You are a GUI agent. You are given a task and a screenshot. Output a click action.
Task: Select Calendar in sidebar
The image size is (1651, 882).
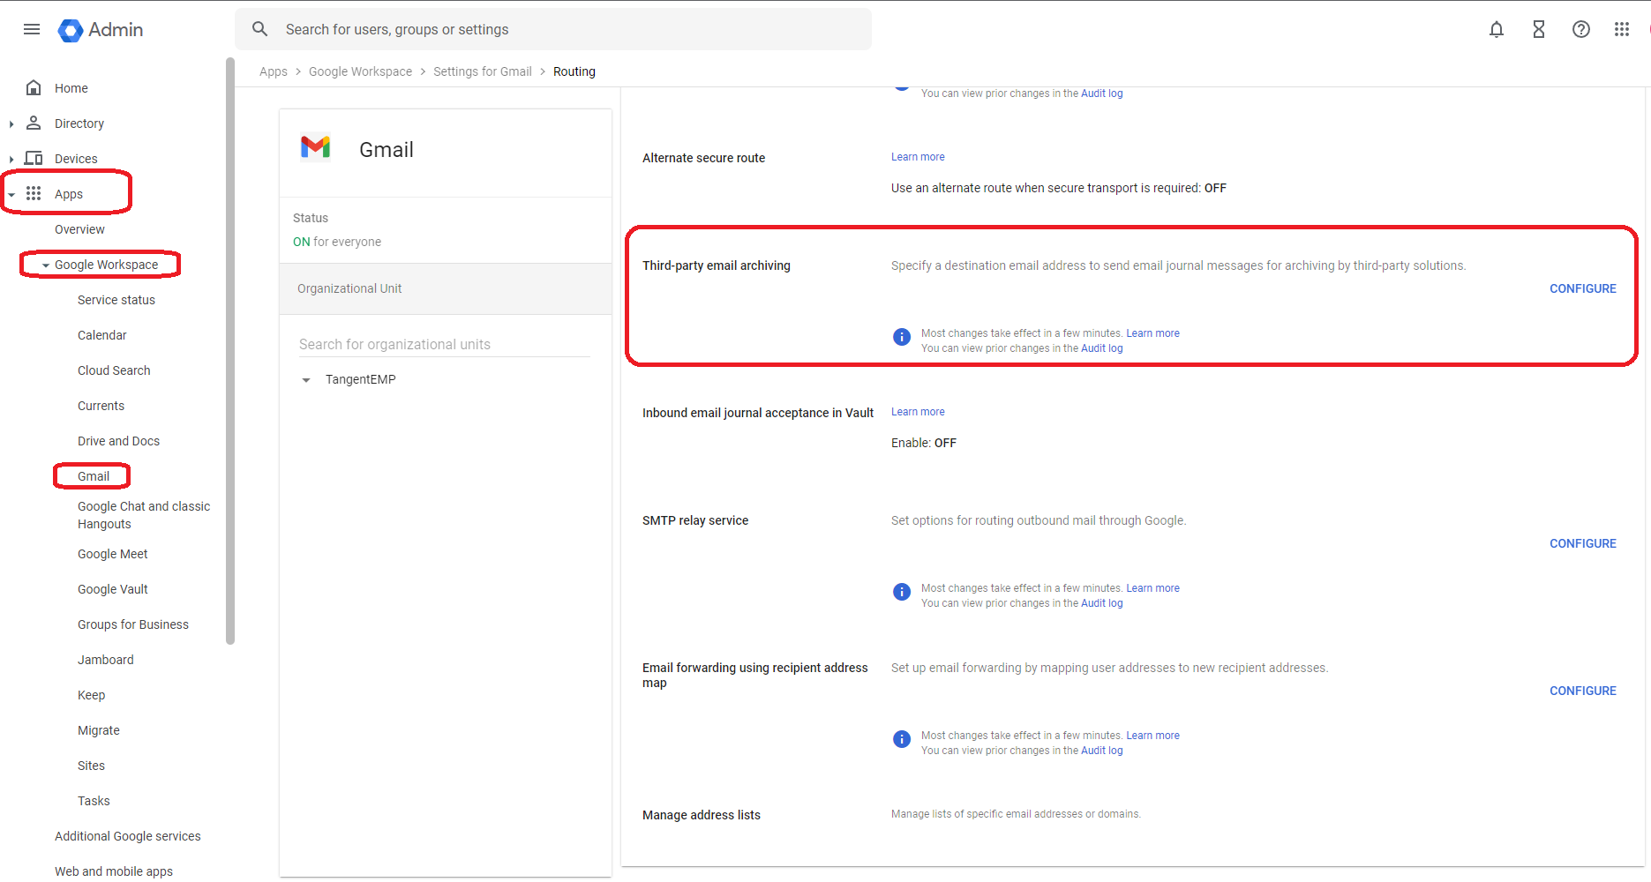(102, 335)
